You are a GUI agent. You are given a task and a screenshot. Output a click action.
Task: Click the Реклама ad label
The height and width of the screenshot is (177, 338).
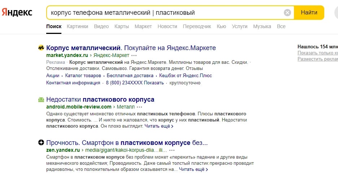[55, 62]
